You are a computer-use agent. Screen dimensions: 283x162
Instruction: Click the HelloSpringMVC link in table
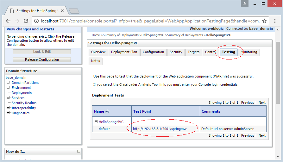point(111,122)
